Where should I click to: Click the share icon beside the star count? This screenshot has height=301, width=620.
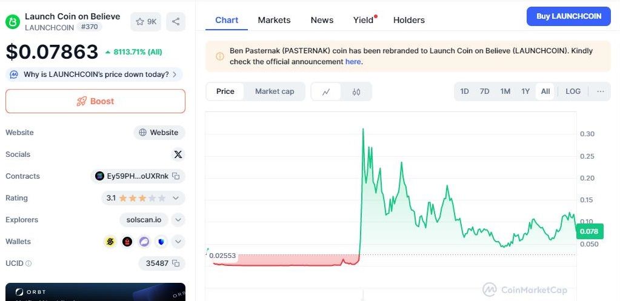point(176,22)
